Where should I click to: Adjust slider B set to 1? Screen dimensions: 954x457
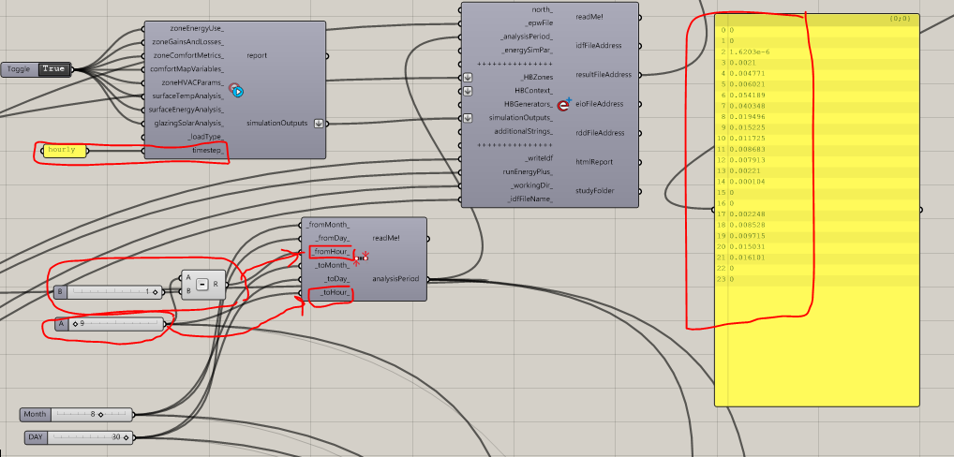[x=113, y=291]
